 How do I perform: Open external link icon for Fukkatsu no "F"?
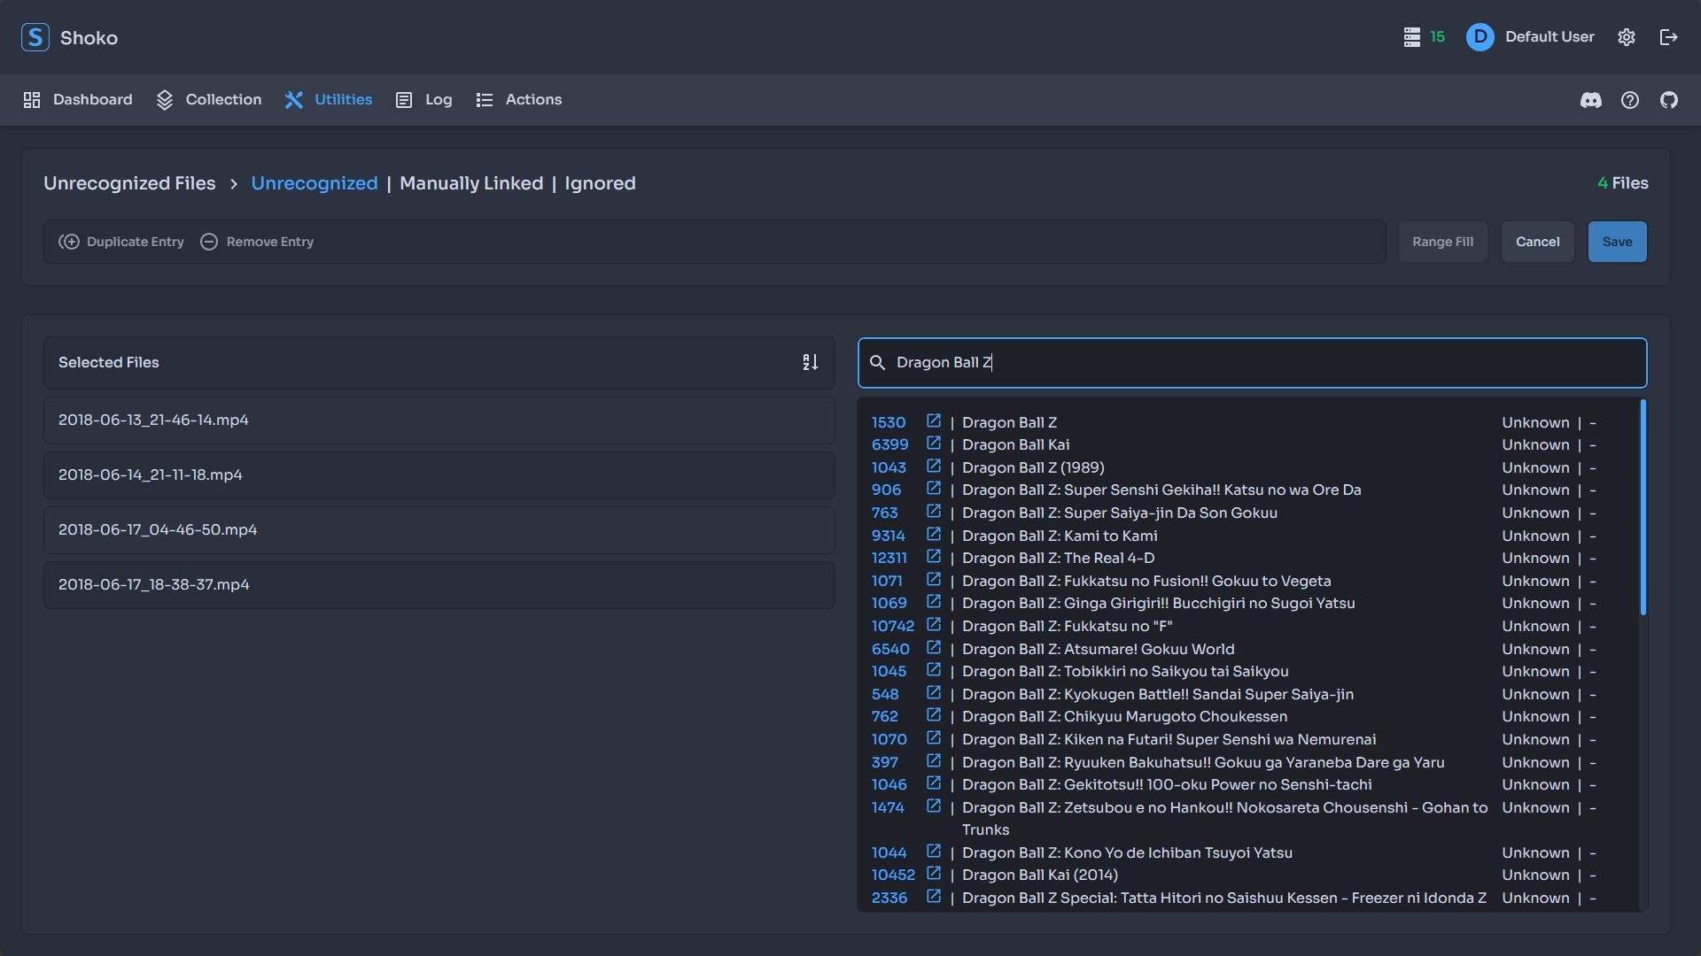pos(933,624)
